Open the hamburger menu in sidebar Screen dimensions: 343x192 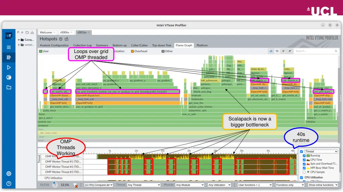[x=9, y=47]
